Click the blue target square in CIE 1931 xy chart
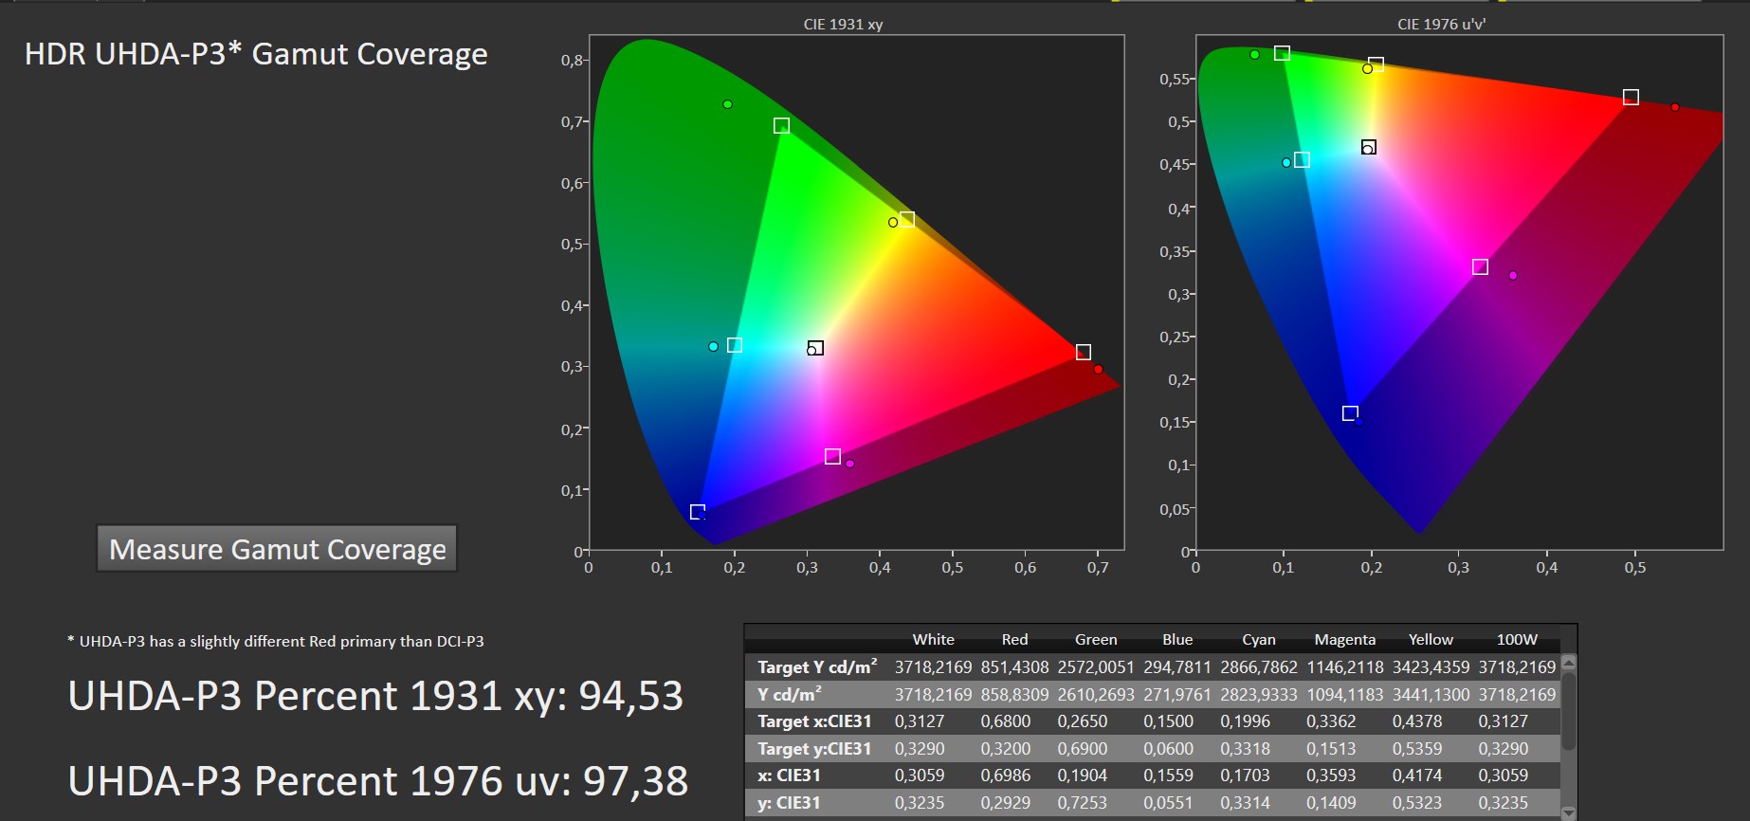The width and height of the screenshot is (1750, 821). [698, 512]
